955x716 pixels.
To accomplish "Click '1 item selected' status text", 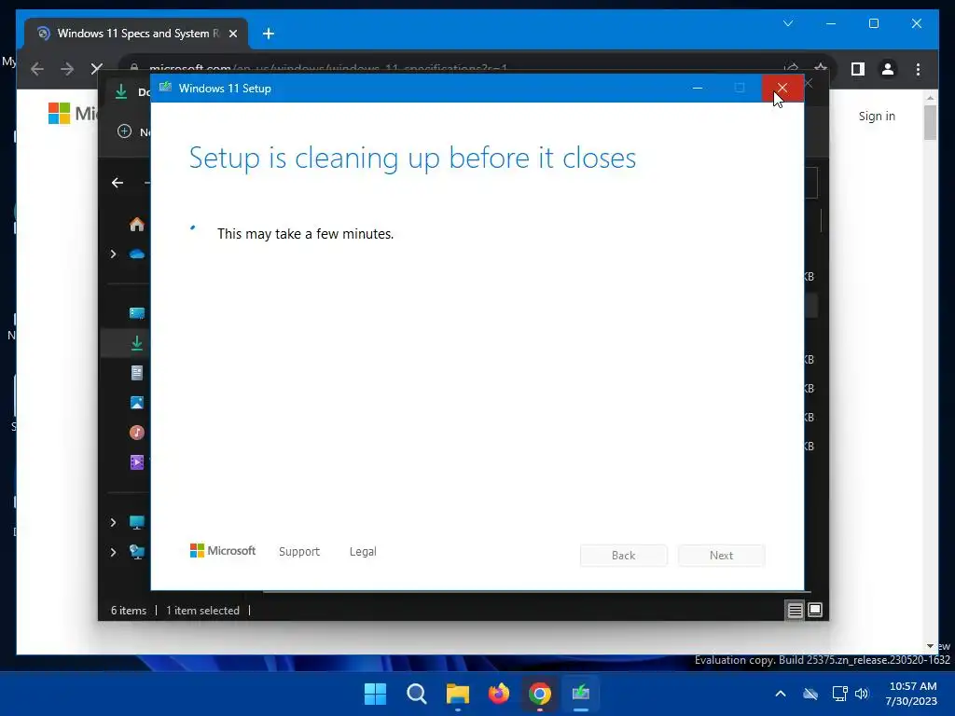I will pyautogui.click(x=202, y=610).
